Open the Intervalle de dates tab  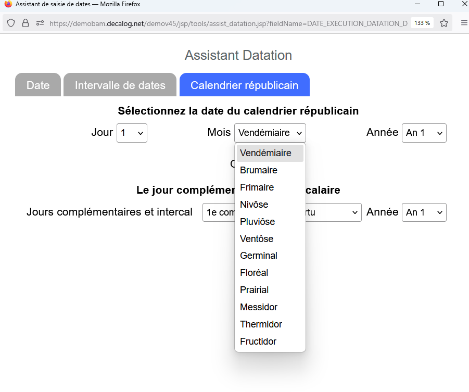point(120,85)
